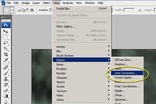
Task: Expand the Render filter submenu
Action: 82,73
